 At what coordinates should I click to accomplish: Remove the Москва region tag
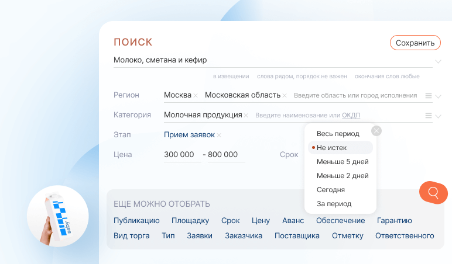pyautogui.click(x=196, y=96)
